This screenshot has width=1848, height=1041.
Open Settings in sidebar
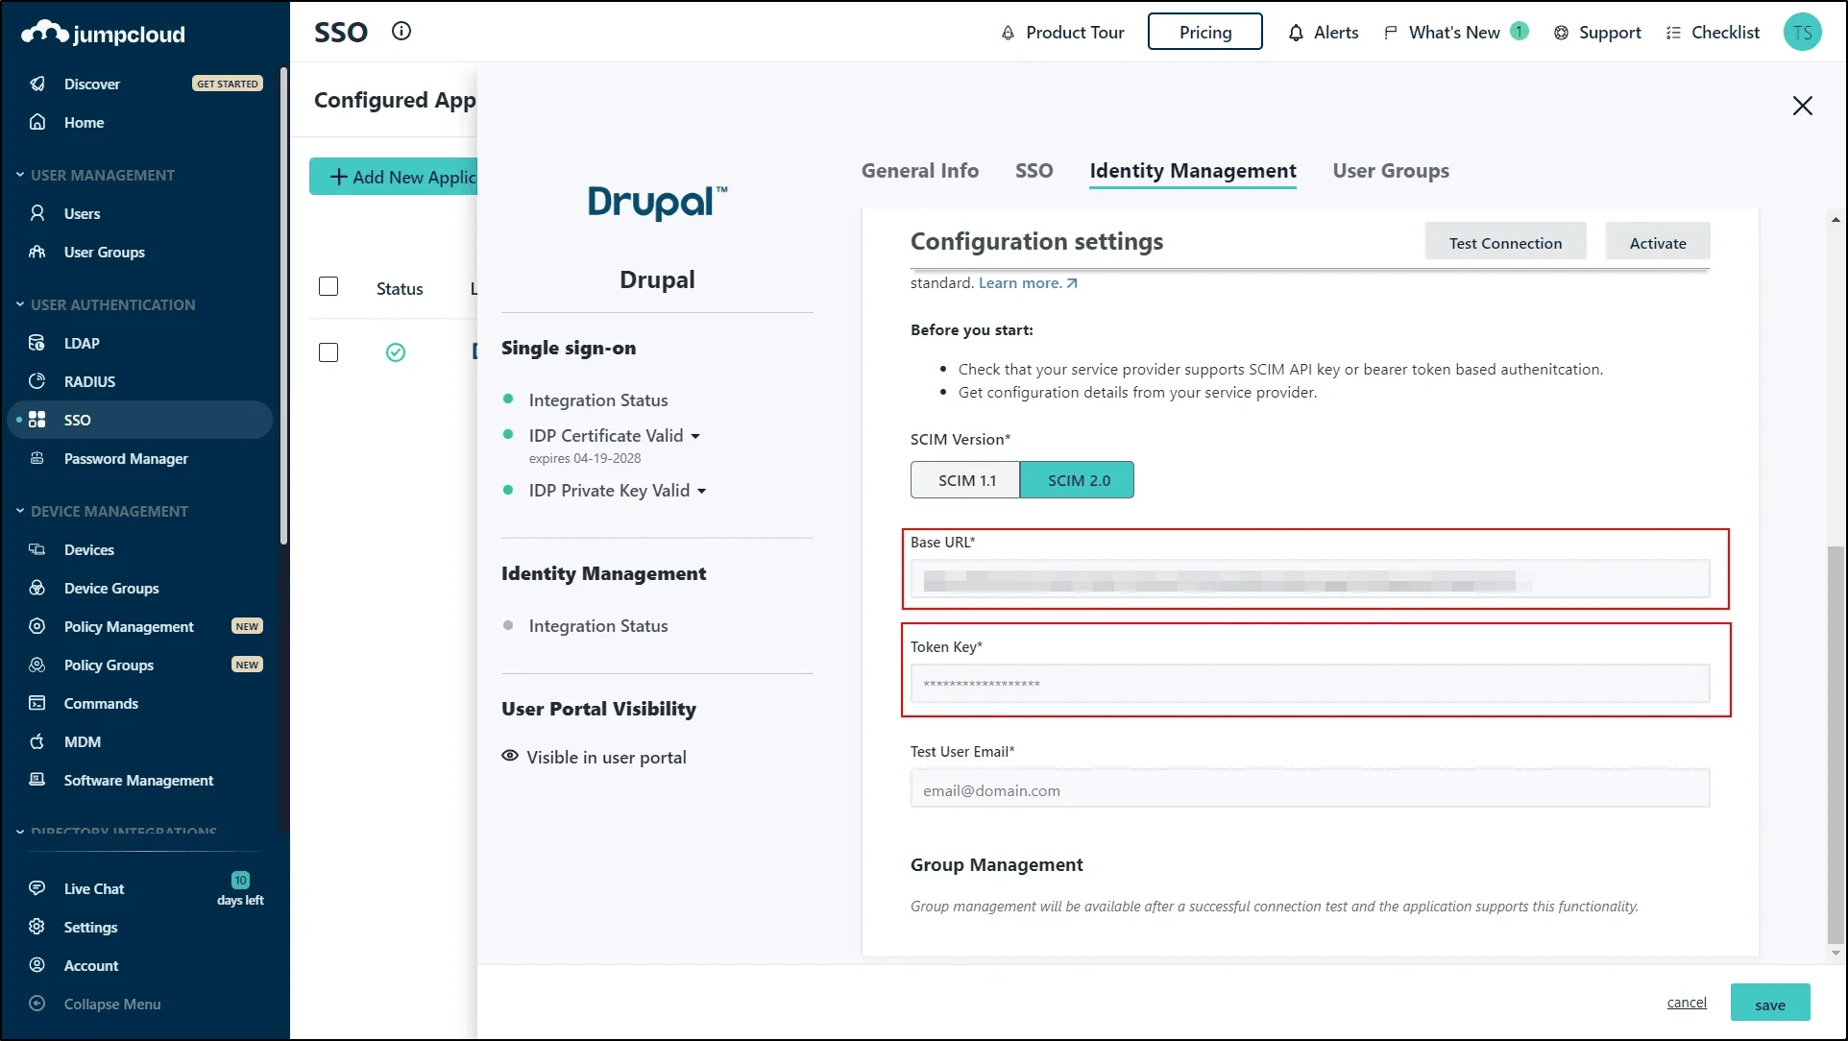(90, 927)
